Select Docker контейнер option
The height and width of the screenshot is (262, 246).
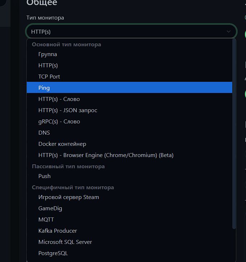click(130, 144)
